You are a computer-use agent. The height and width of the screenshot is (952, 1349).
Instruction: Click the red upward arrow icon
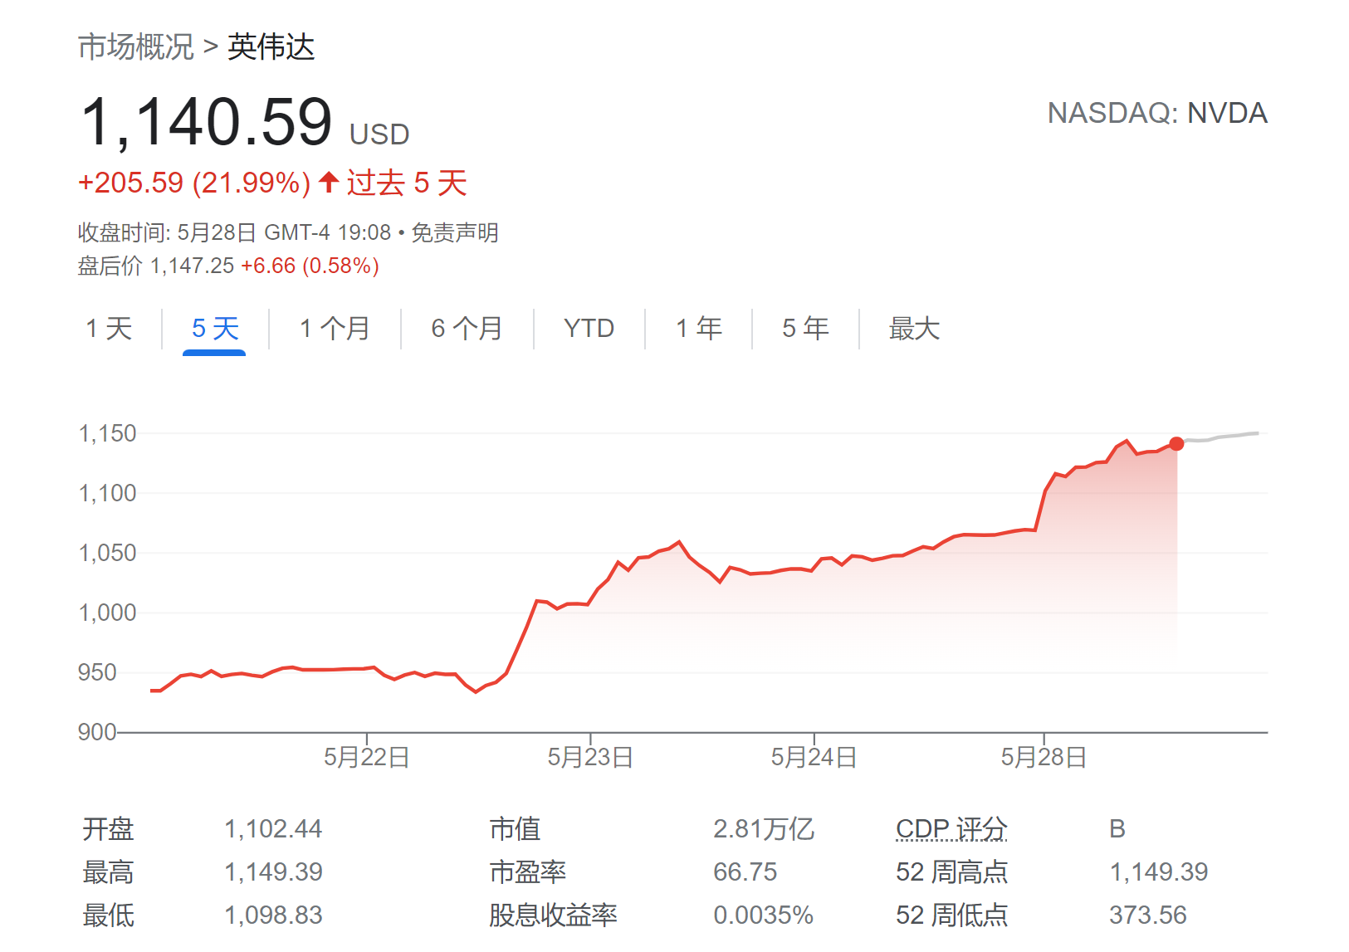329,182
